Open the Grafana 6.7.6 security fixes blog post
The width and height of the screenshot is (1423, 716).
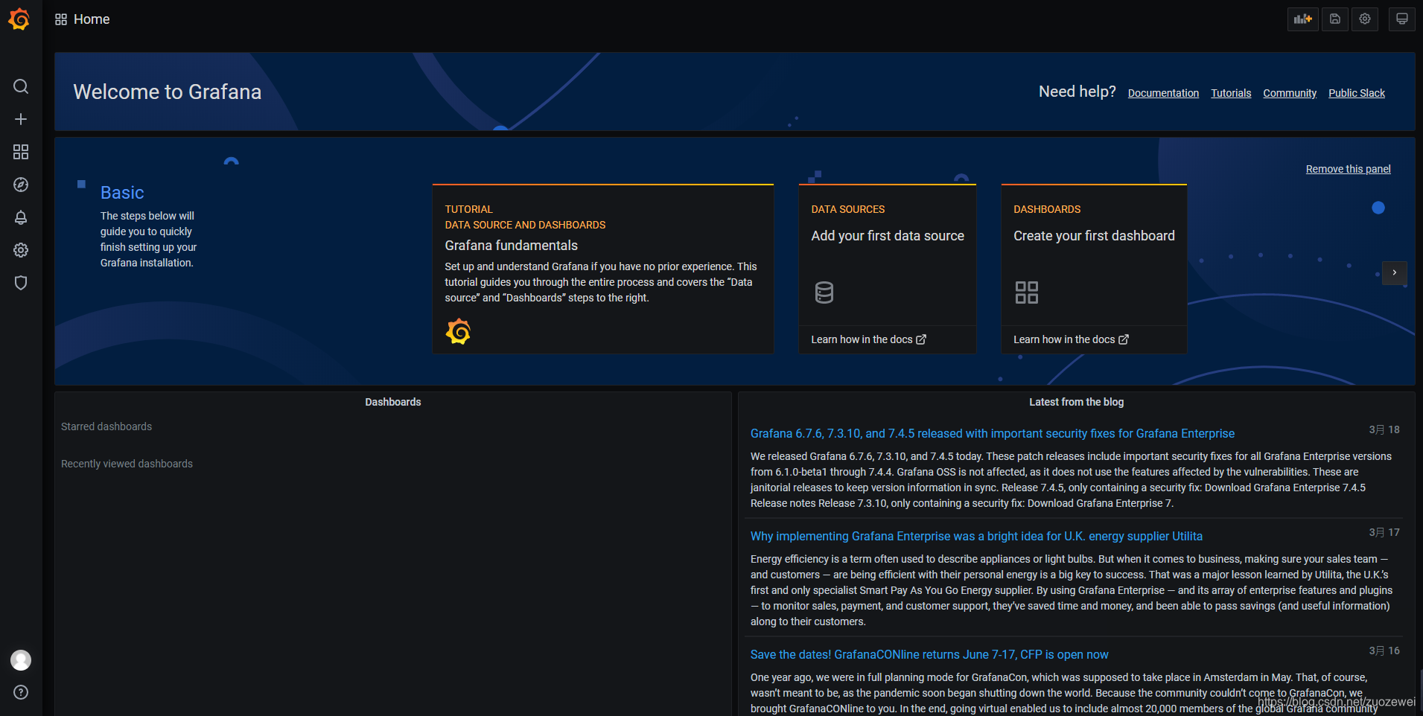(993, 432)
